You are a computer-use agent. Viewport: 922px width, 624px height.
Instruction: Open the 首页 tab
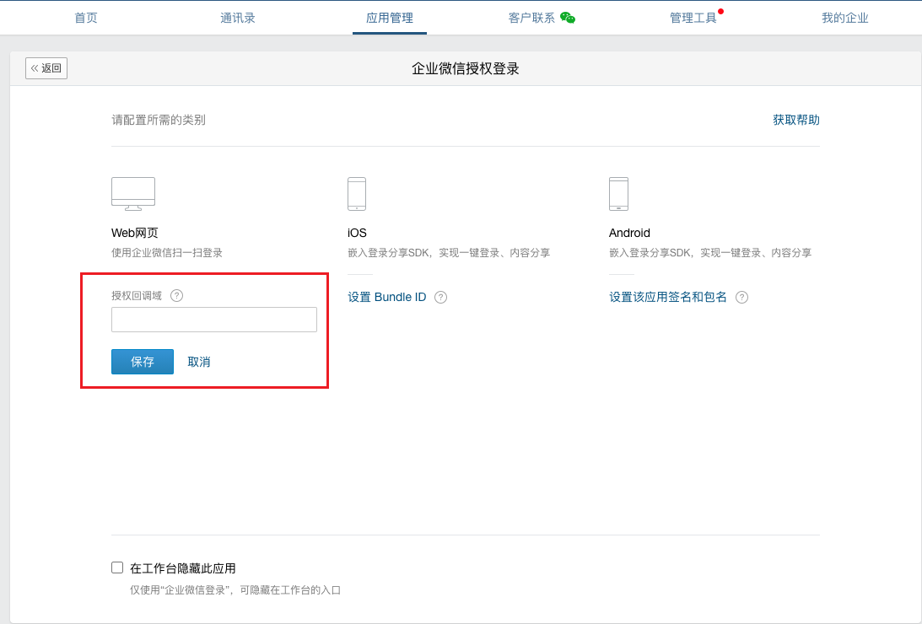(86, 18)
